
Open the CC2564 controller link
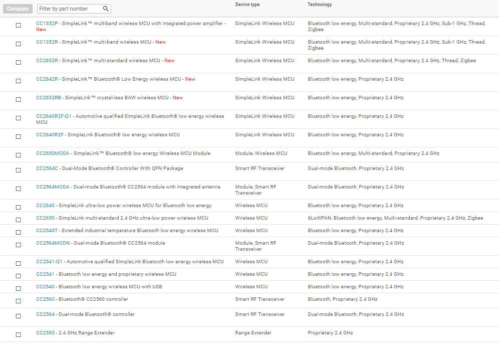45,314
